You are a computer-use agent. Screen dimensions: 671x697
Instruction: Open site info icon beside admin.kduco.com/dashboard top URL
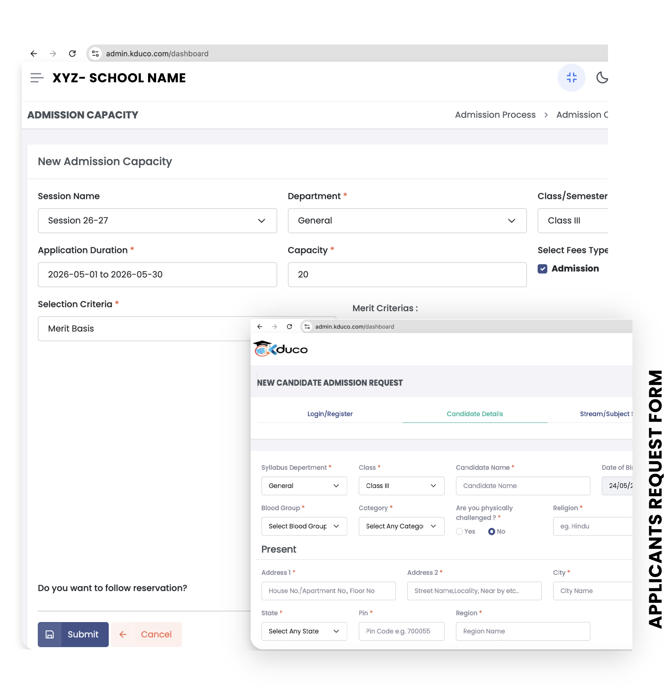pyautogui.click(x=95, y=53)
